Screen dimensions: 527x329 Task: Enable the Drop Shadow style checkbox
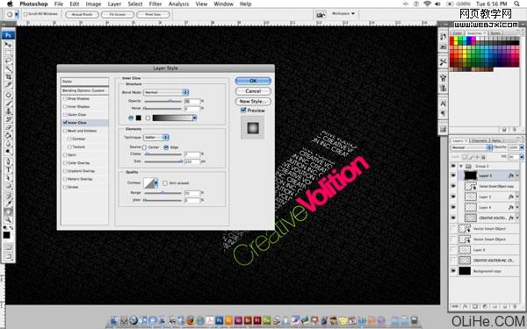click(x=65, y=98)
